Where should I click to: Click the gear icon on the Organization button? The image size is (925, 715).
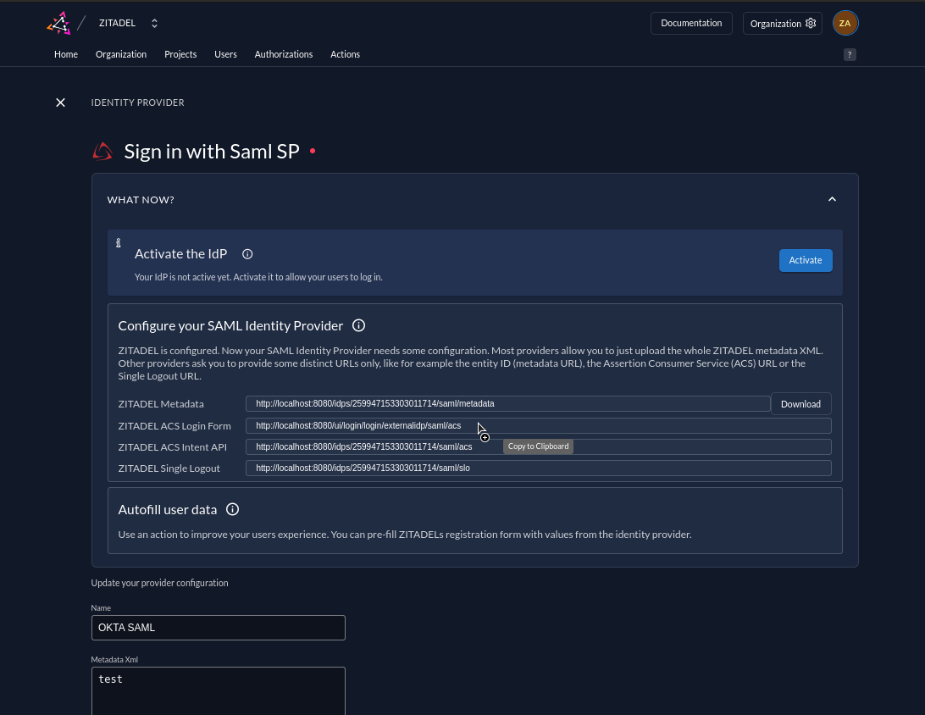(x=811, y=23)
